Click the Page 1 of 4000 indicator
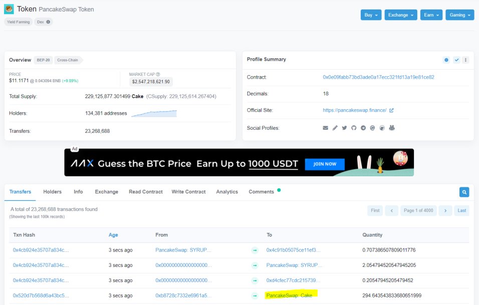 [418, 210]
